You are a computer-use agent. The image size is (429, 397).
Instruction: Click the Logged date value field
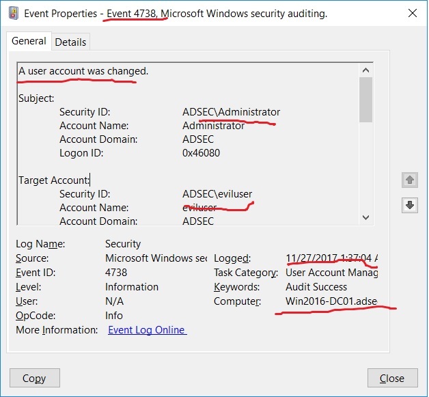[x=332, y=258]
